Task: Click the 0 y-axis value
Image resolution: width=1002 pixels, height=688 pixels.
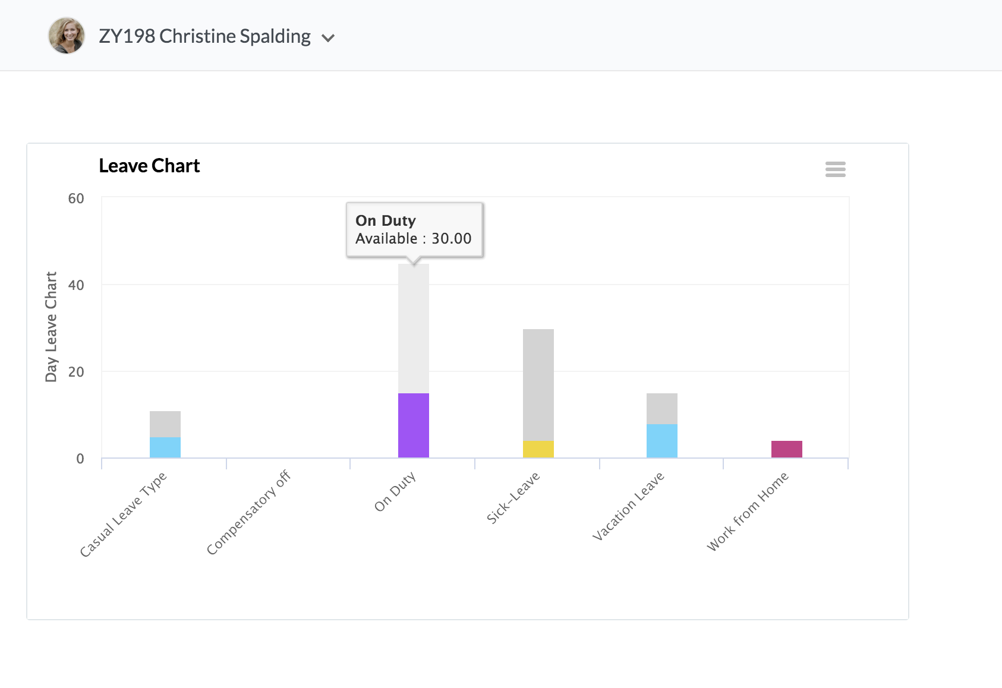Action: point(80,459)
